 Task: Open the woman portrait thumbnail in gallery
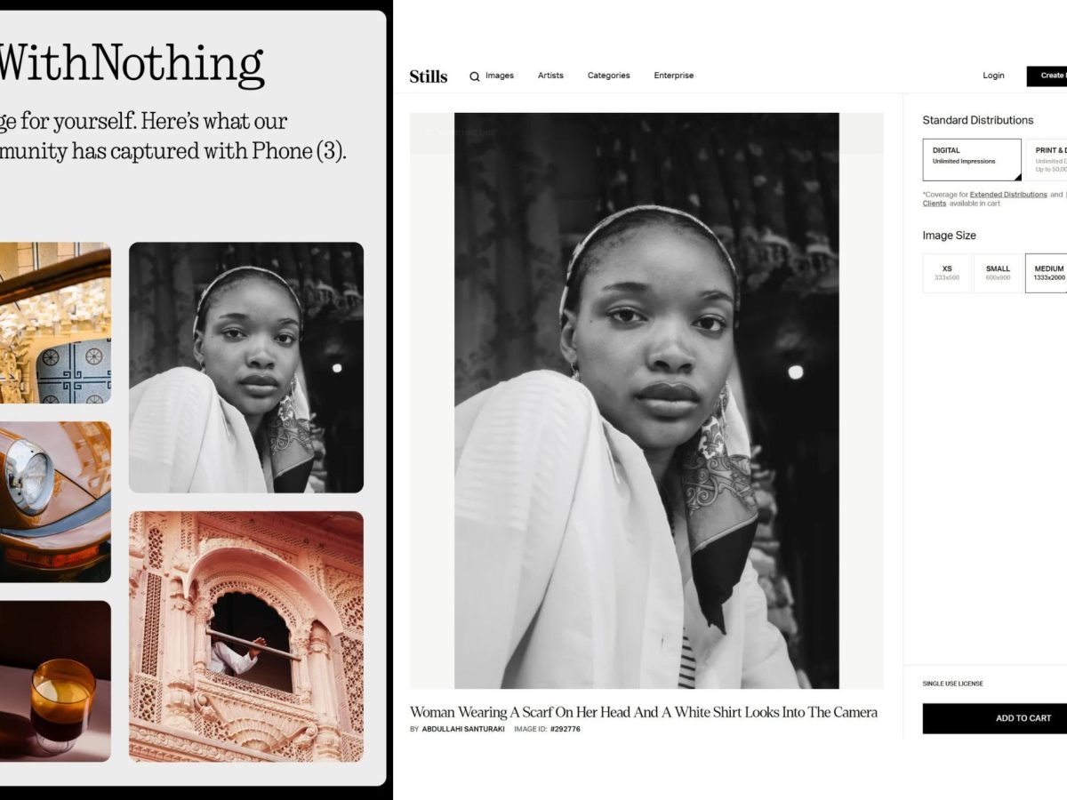[x=246, y=367]
